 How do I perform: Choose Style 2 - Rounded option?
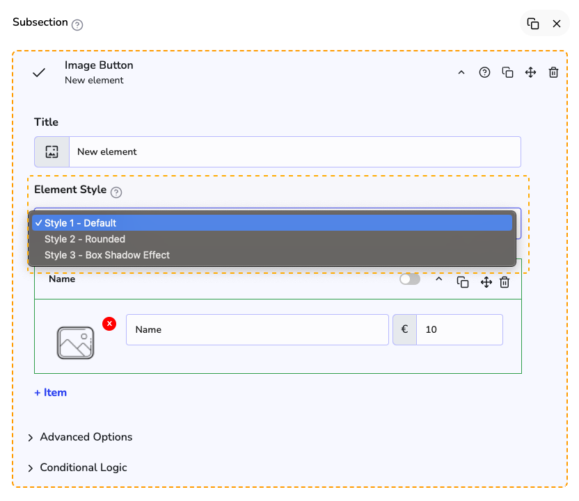(85, 239)
